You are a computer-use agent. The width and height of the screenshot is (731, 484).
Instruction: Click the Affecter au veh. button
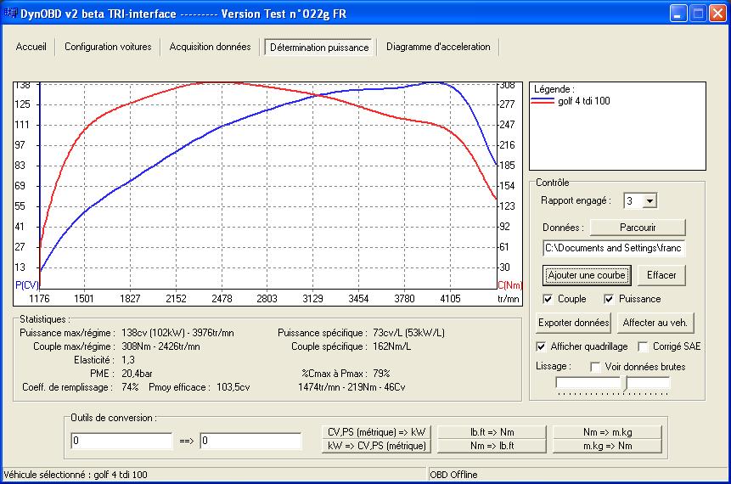click(x=656, y=323)
